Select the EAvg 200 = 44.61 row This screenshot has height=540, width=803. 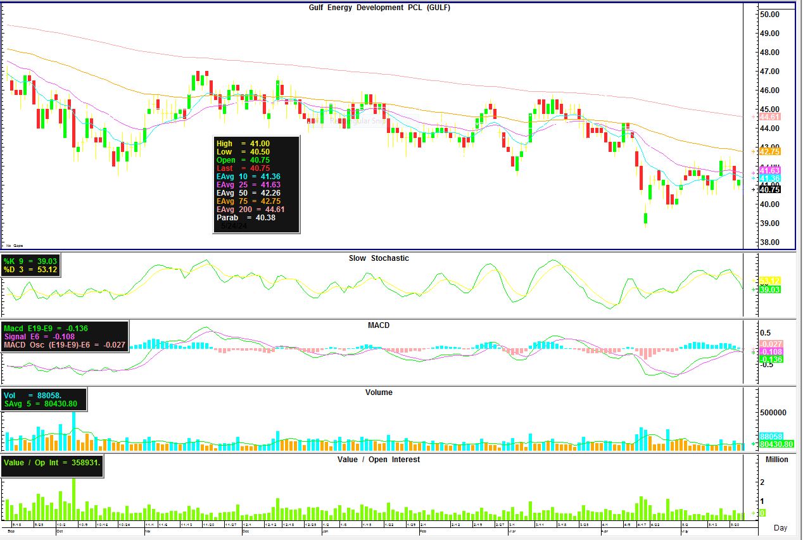point(251,210)
